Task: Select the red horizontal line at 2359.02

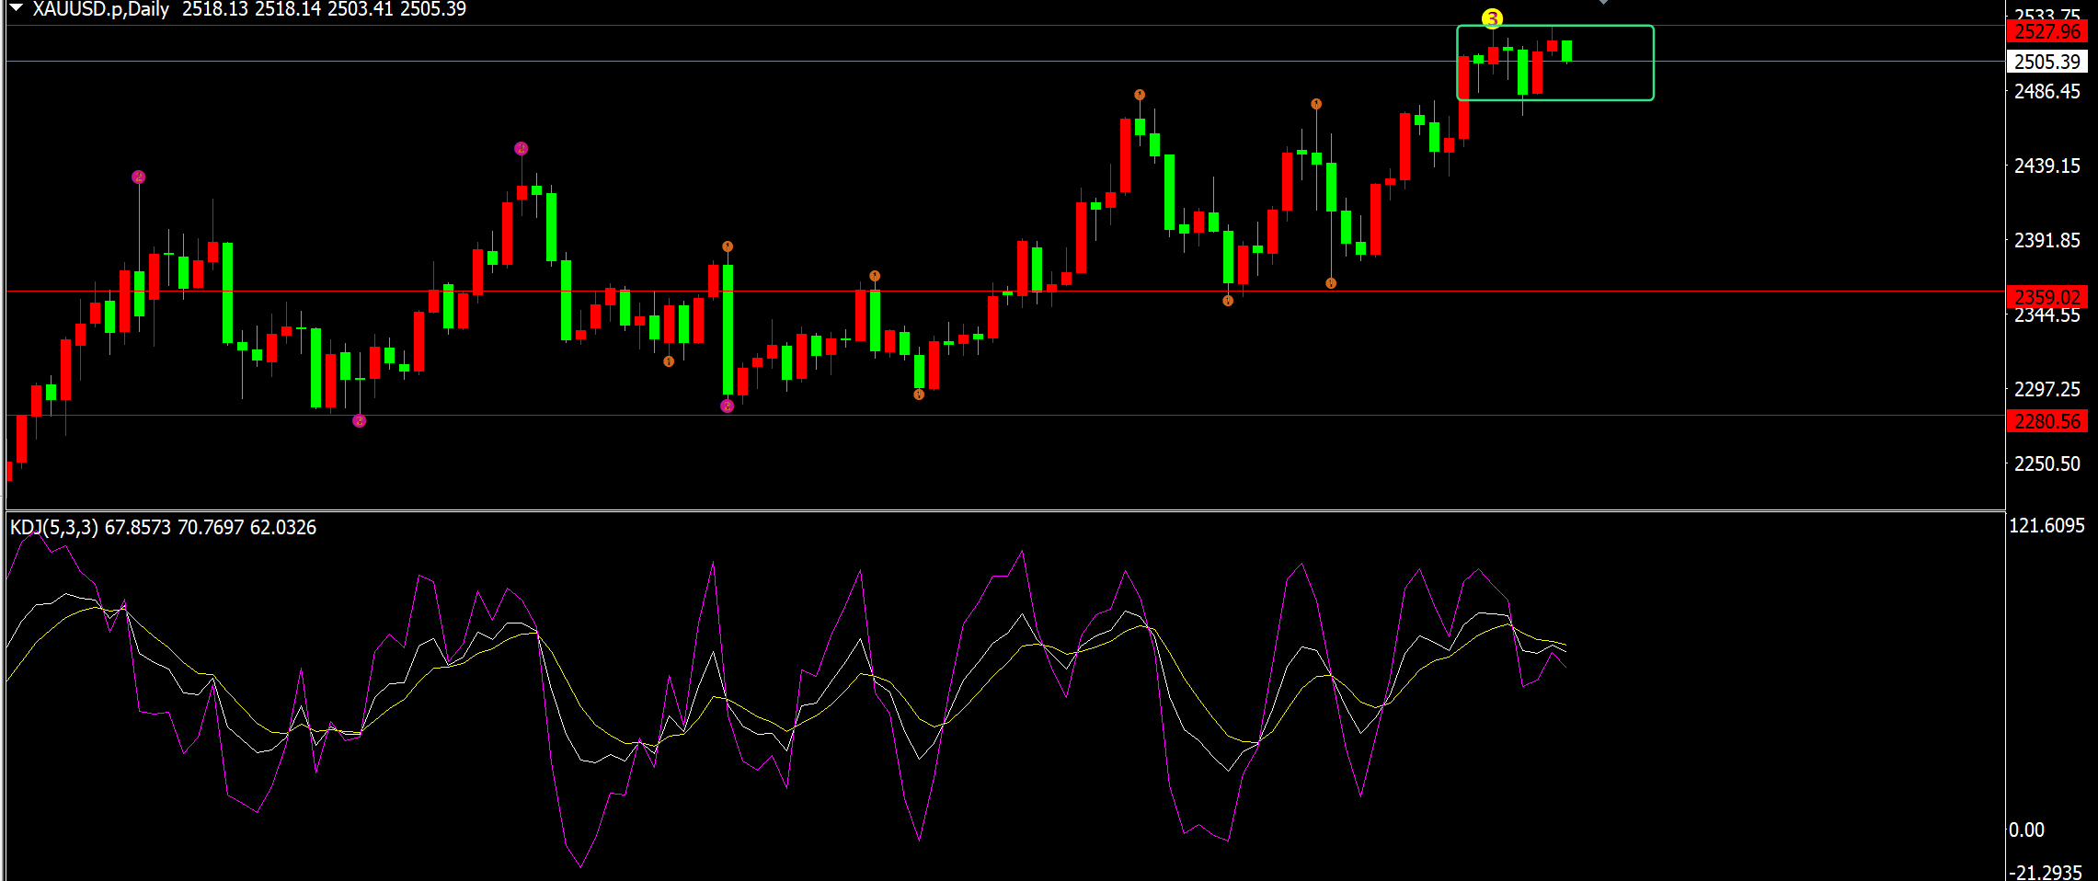Action: point(1005,292)
